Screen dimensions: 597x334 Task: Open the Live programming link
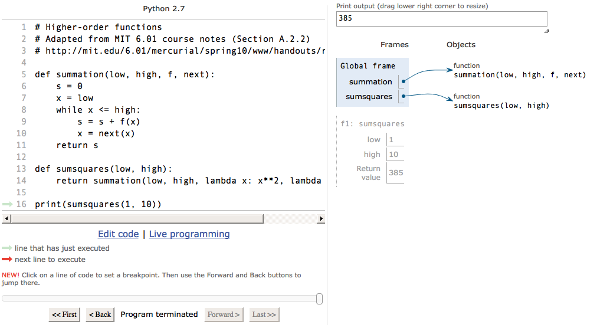pyautogui.click(x=189, y=234)
